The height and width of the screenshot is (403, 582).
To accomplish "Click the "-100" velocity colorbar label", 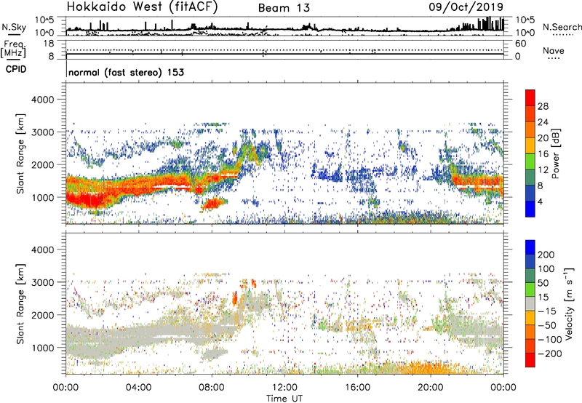I will [x=549, y=340].
